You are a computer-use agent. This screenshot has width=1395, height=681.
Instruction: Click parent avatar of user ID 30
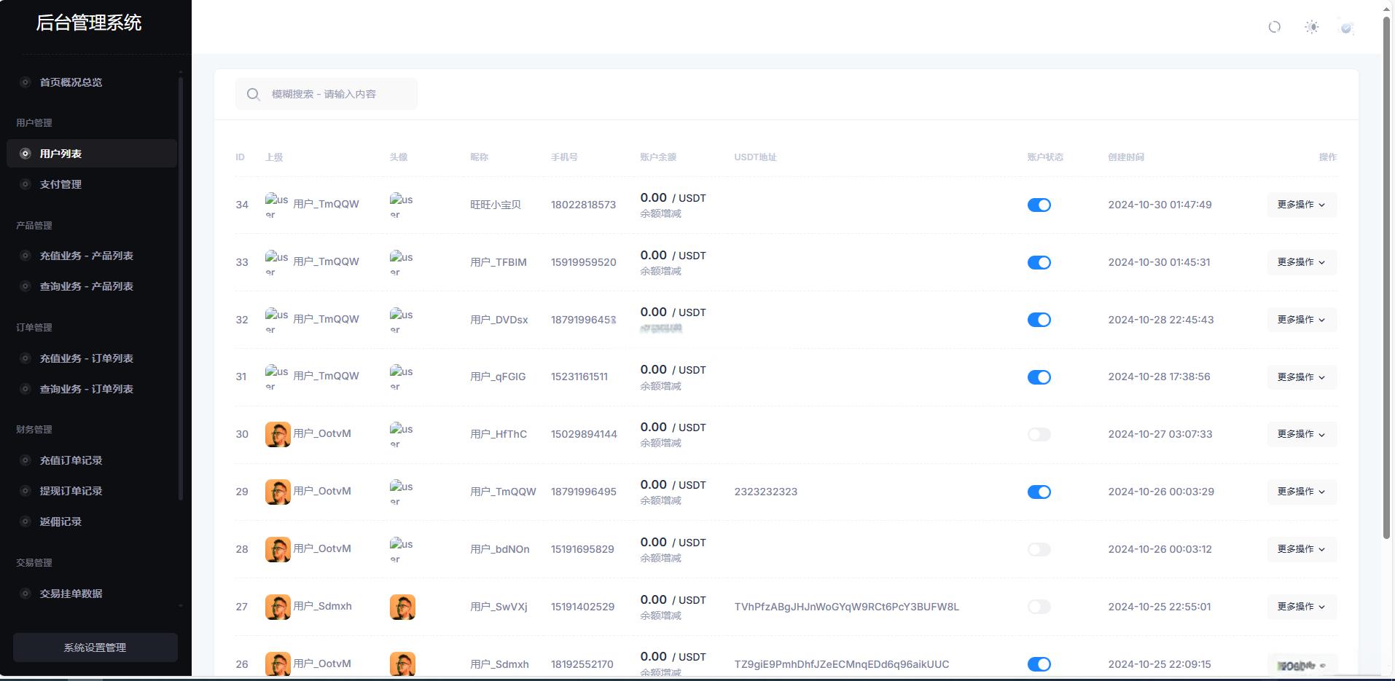278,434
